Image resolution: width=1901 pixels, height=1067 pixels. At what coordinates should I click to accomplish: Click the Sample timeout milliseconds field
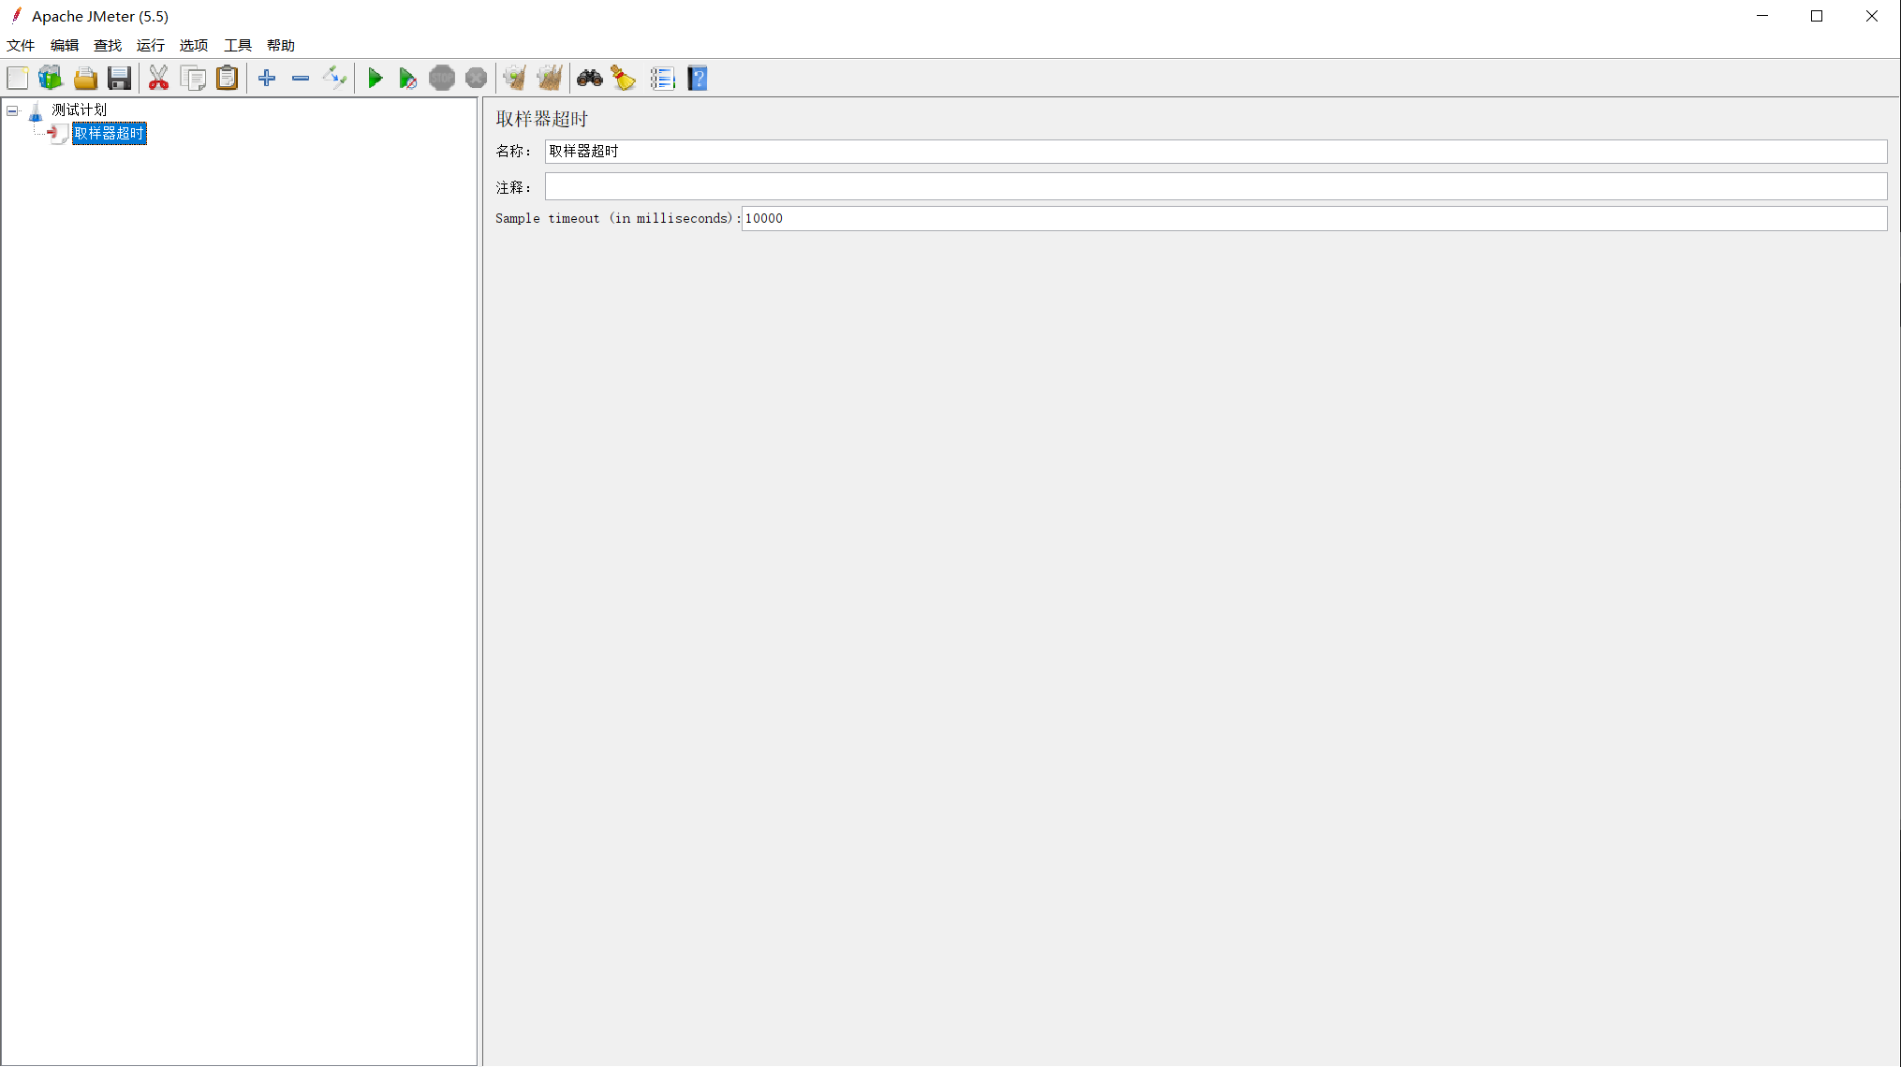pyautogui.click(x=1314, y=219)
